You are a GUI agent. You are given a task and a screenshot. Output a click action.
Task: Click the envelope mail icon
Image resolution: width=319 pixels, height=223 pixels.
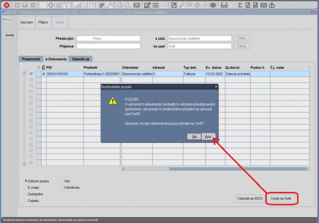(x=136, y=5)
